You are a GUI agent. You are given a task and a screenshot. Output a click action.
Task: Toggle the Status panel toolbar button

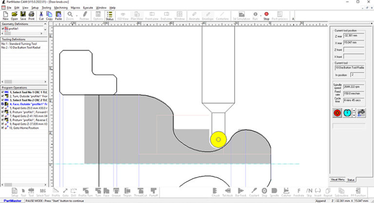click(110, 16)
